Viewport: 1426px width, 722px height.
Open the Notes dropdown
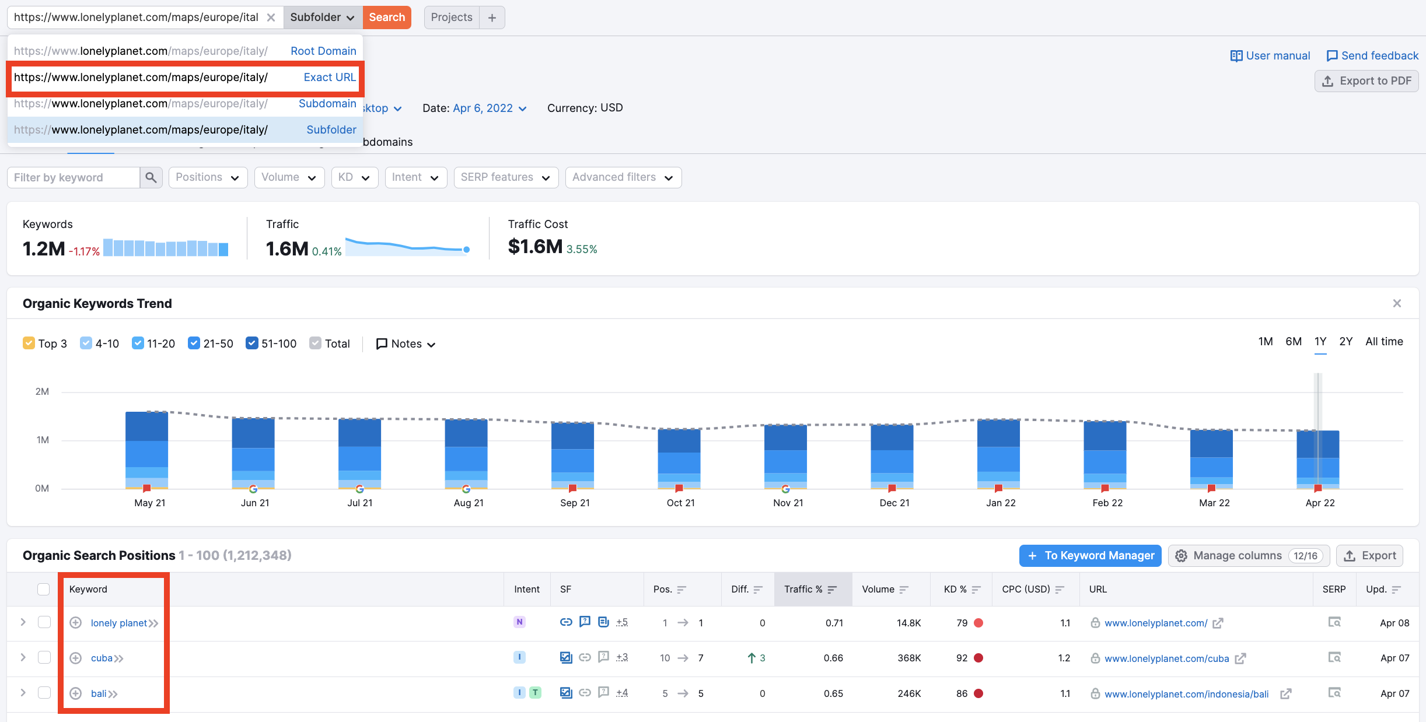tap(406, 344)
